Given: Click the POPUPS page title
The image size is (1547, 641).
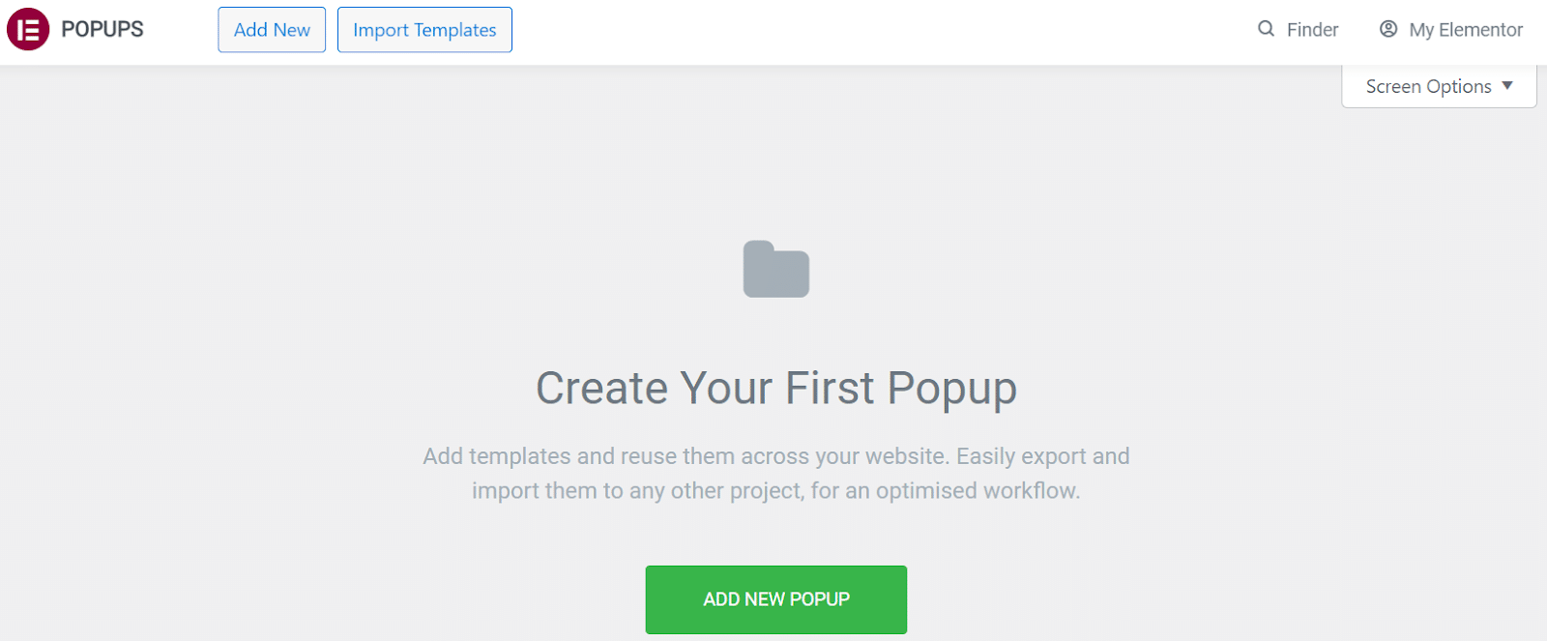Looking at the screenshot, I should pos(102,29).
